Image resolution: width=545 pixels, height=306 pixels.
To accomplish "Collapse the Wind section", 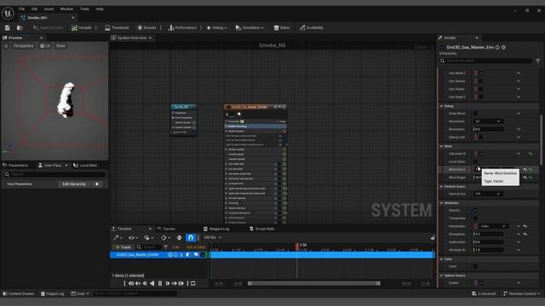I will 441,146.
